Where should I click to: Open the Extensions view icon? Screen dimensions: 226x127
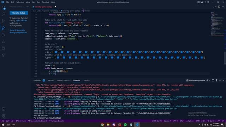coord(4,35)
